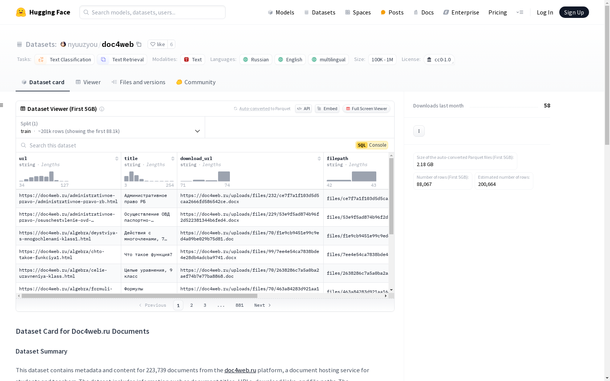
Task: Click the 100K - 1M size tag
Action: coord(382,59)
